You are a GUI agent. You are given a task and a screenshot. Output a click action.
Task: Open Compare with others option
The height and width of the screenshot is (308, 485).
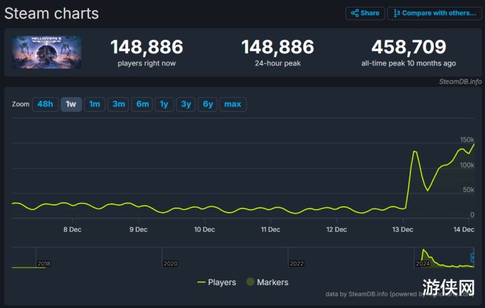point(434,13)
